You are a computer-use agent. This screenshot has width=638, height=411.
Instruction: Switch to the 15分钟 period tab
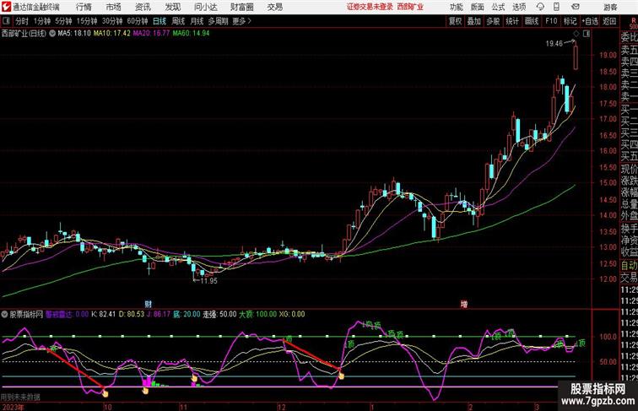click(x=87, y=21)
